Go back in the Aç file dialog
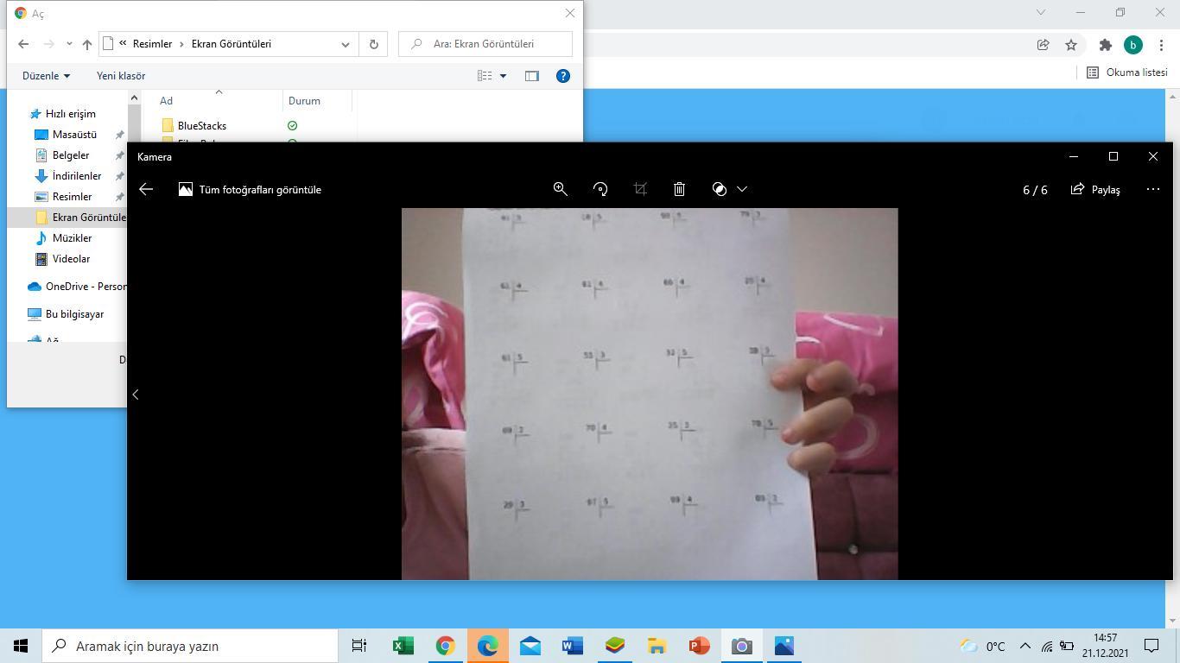1180x663 pixels. 23,44
